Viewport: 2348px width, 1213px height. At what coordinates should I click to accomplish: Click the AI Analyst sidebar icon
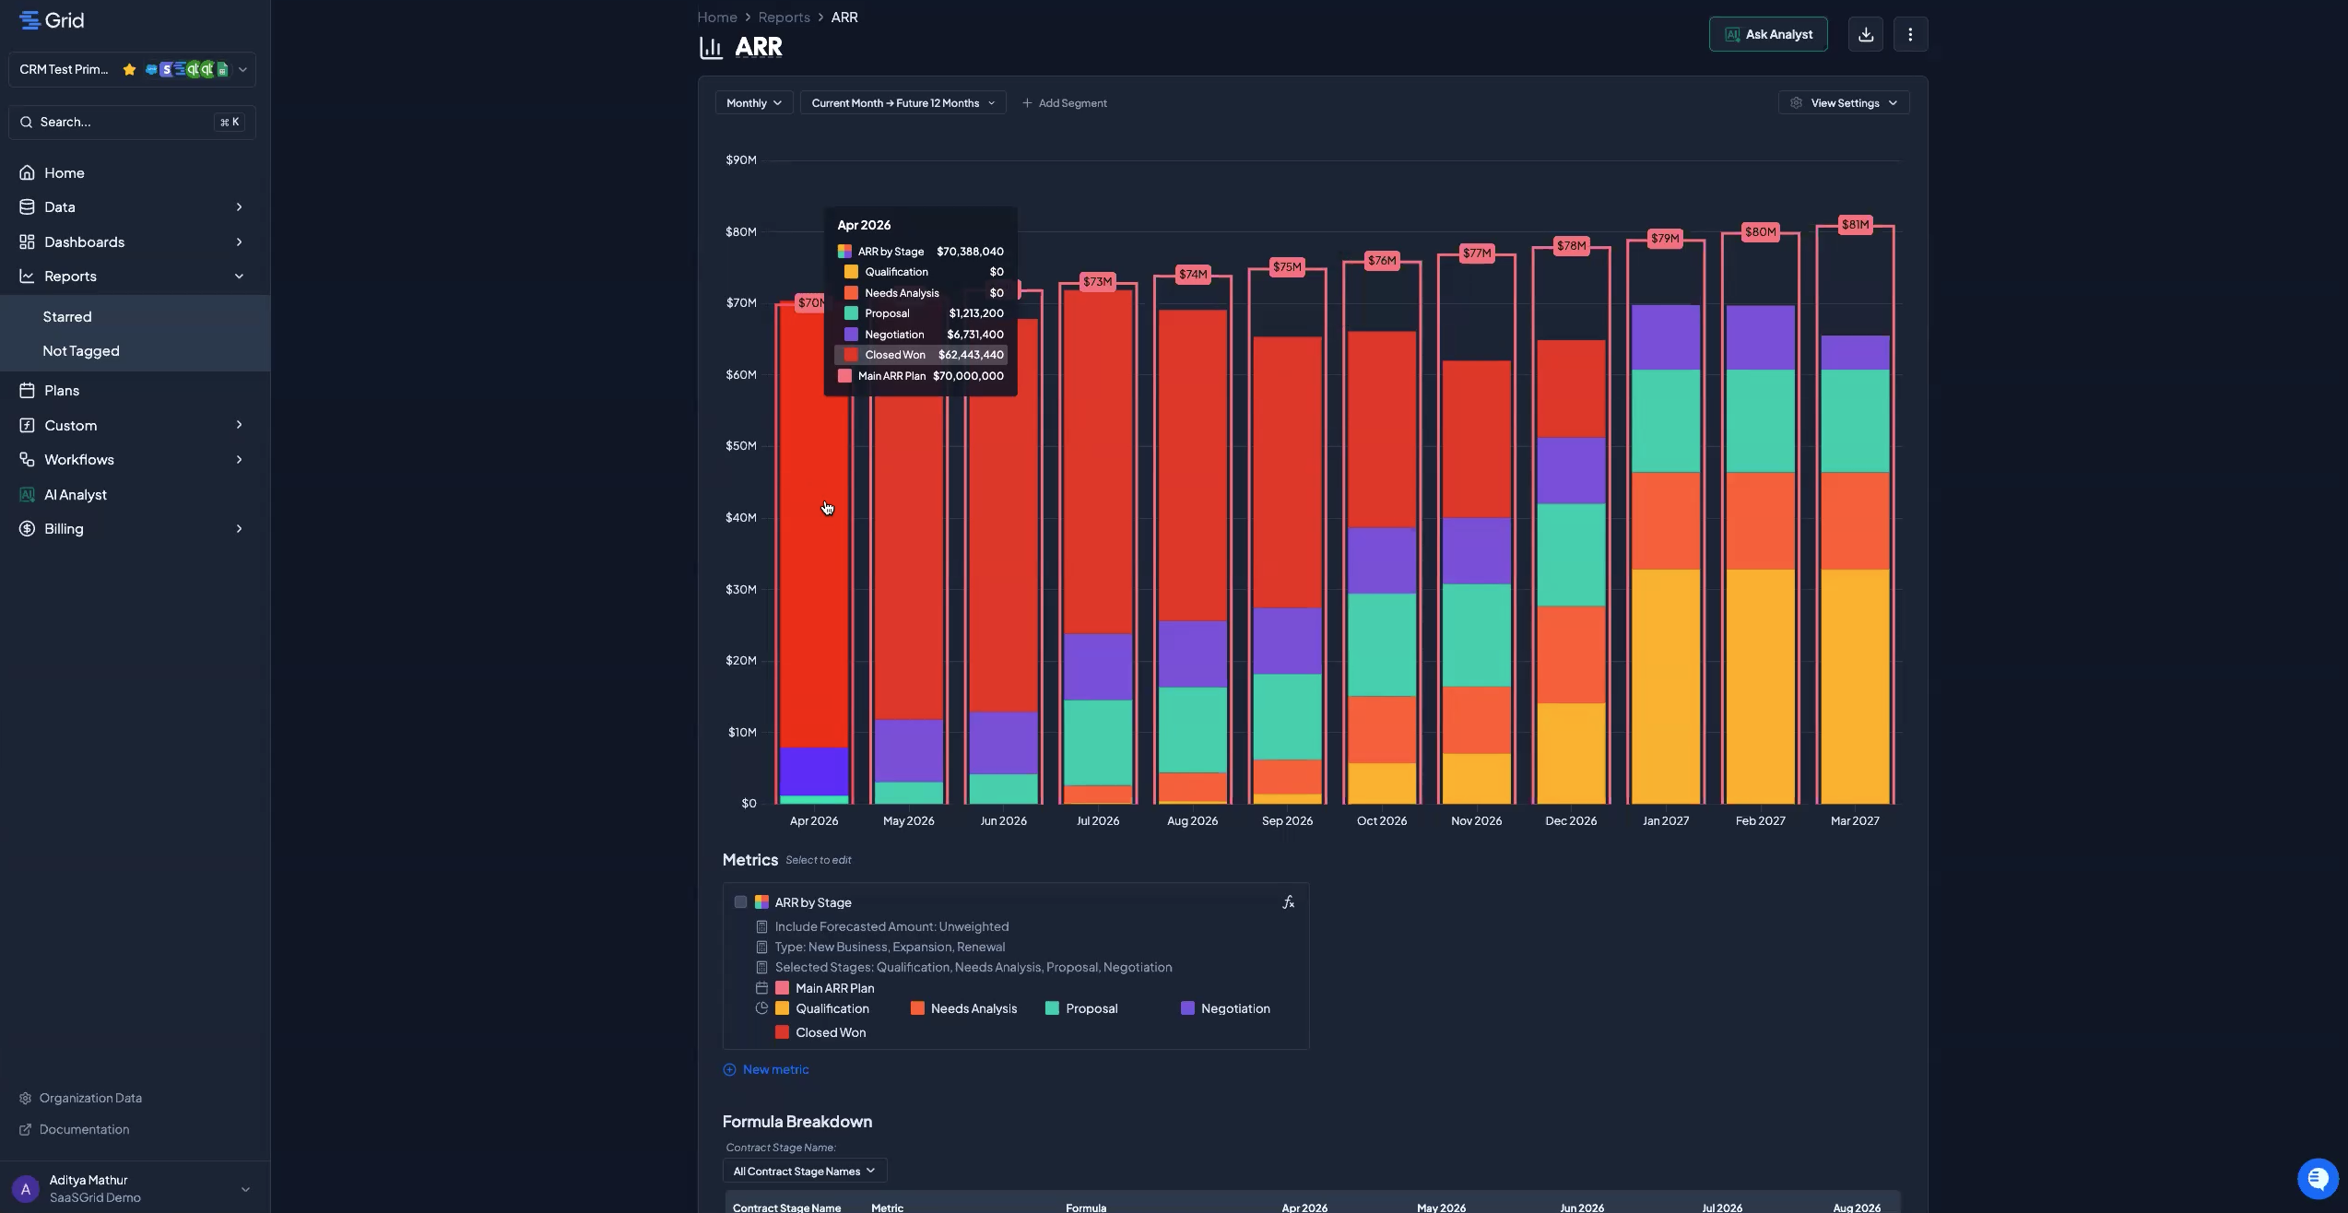27,495
